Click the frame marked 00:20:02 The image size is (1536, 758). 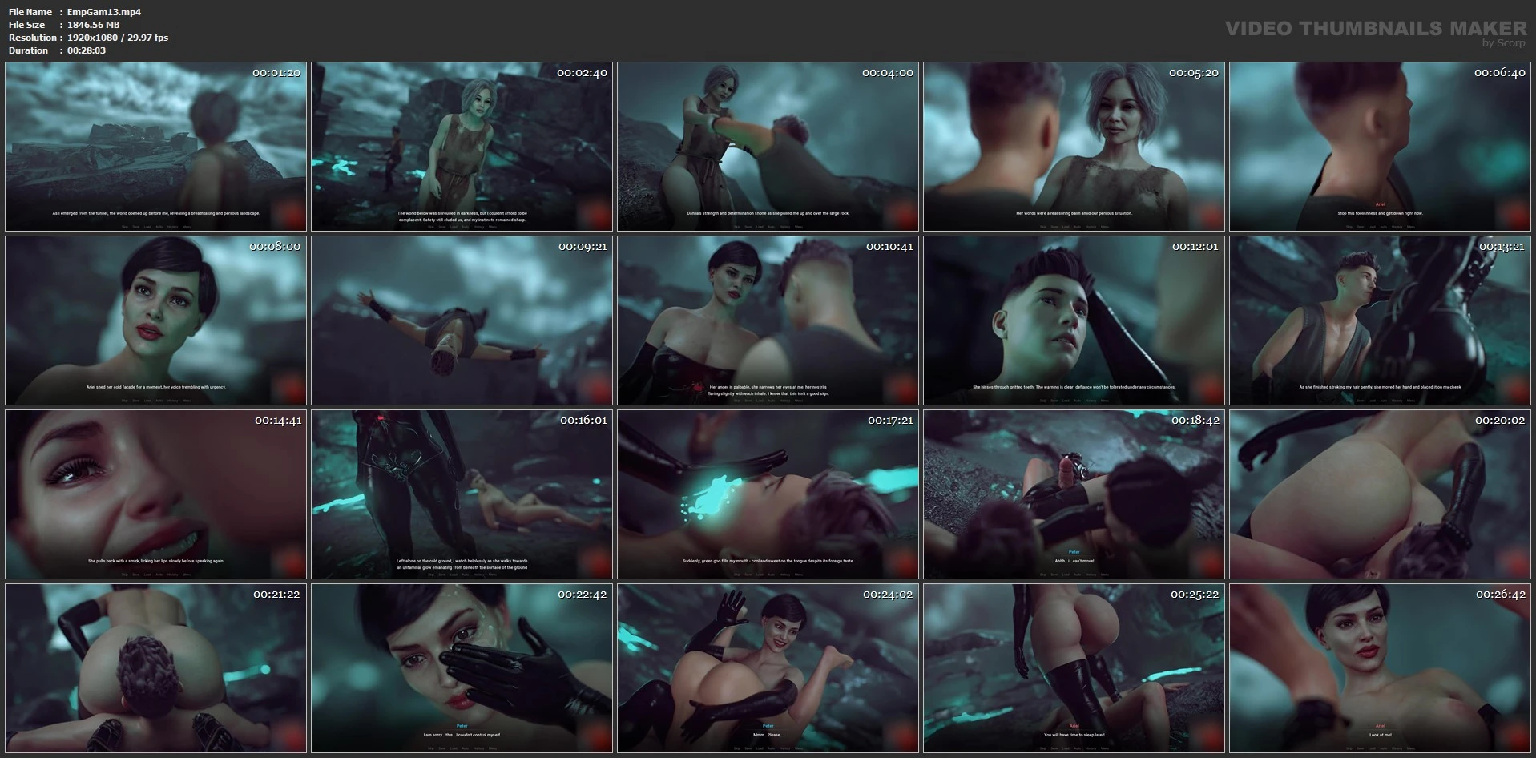(1380, 494)
